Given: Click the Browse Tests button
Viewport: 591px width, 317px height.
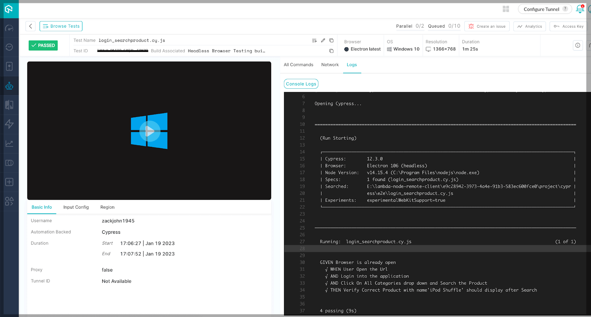Looking at the screenshot, I should pyautogui.click(x=61, y=26).
